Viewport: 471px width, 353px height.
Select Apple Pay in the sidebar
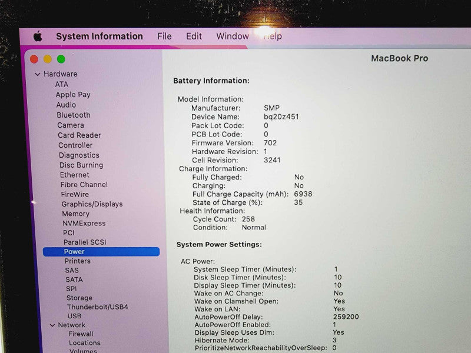pos(73,95)
